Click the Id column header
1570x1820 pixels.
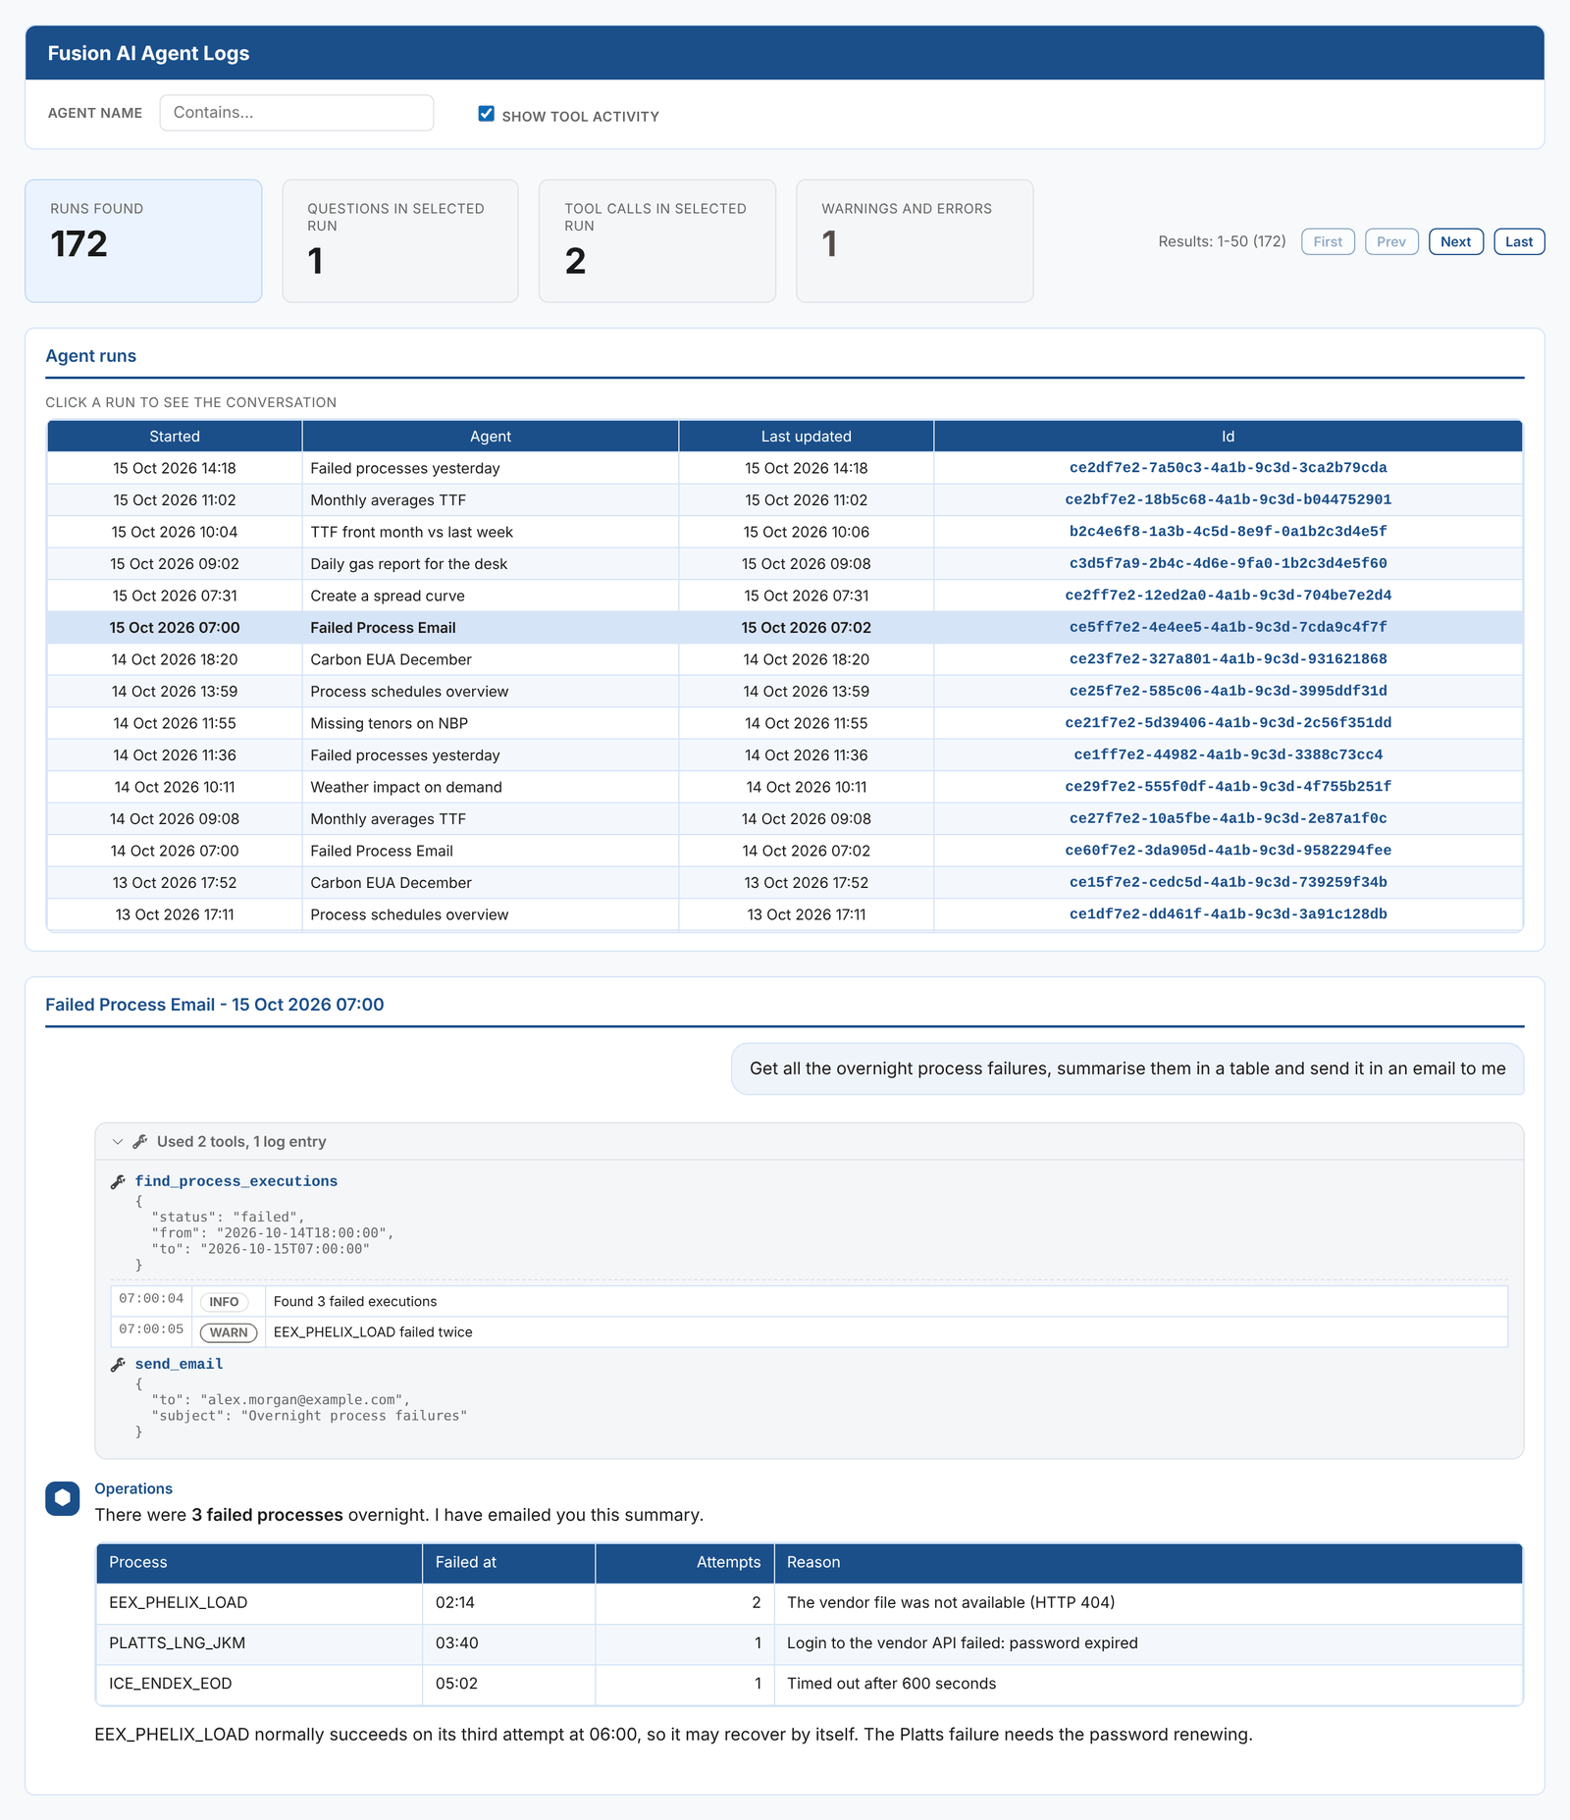coord(1229,437)
